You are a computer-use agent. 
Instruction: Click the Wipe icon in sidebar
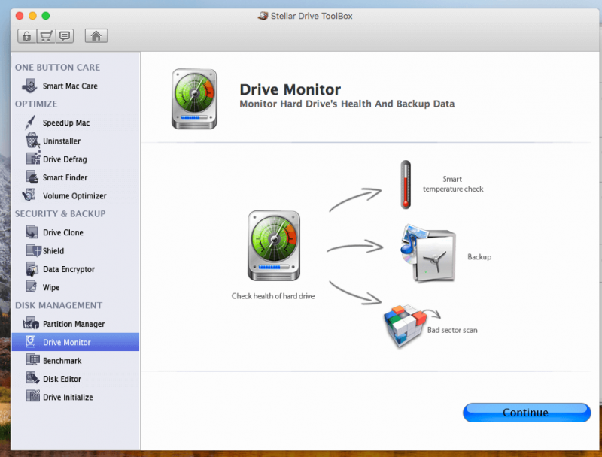point(32,286)
